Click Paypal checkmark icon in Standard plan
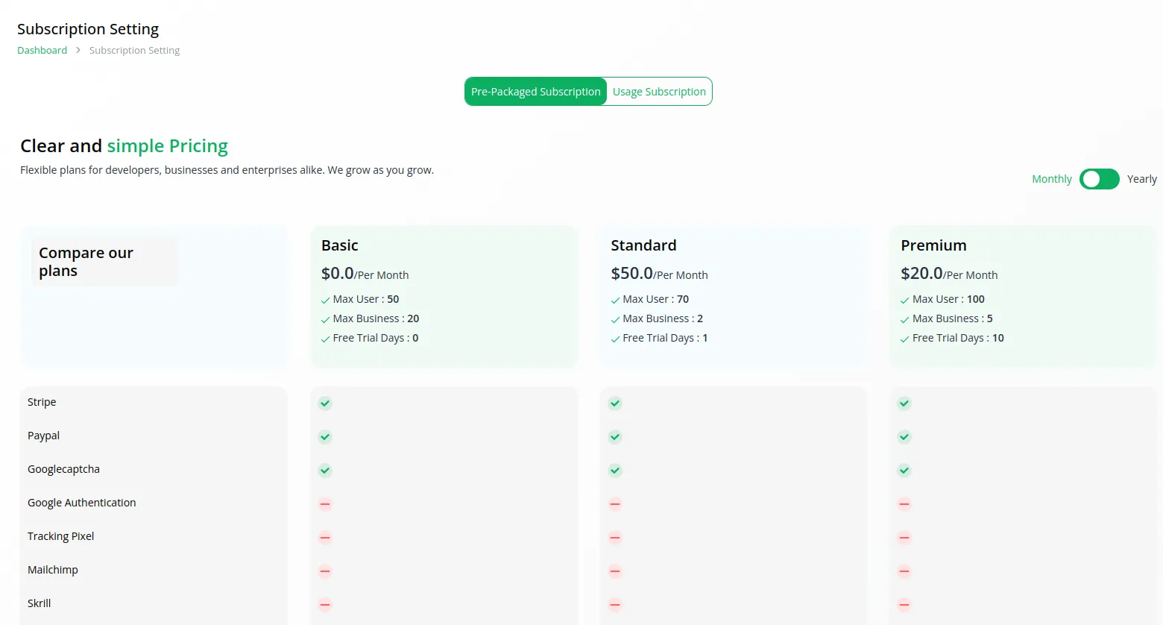This screenshot has height=625, width=1163. coord(615,437)
